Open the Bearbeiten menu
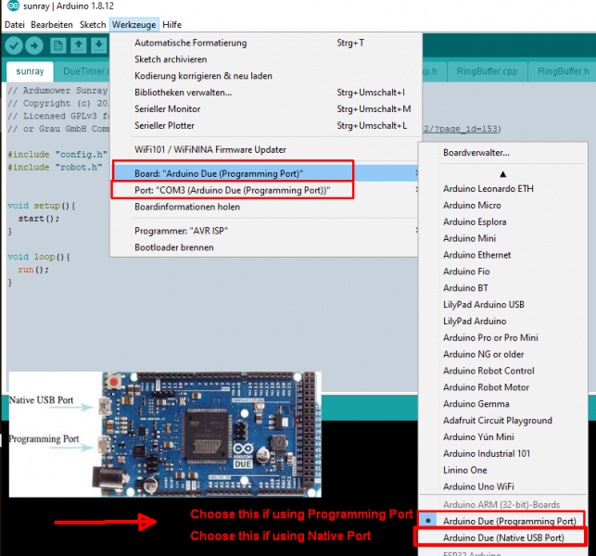Screen dimensions: 596x556 [x=52, y=25]
